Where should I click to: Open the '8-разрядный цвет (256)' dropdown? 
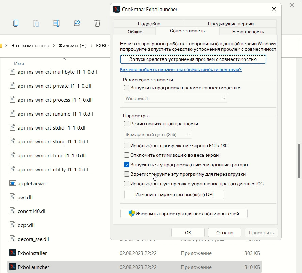point(158,134)
